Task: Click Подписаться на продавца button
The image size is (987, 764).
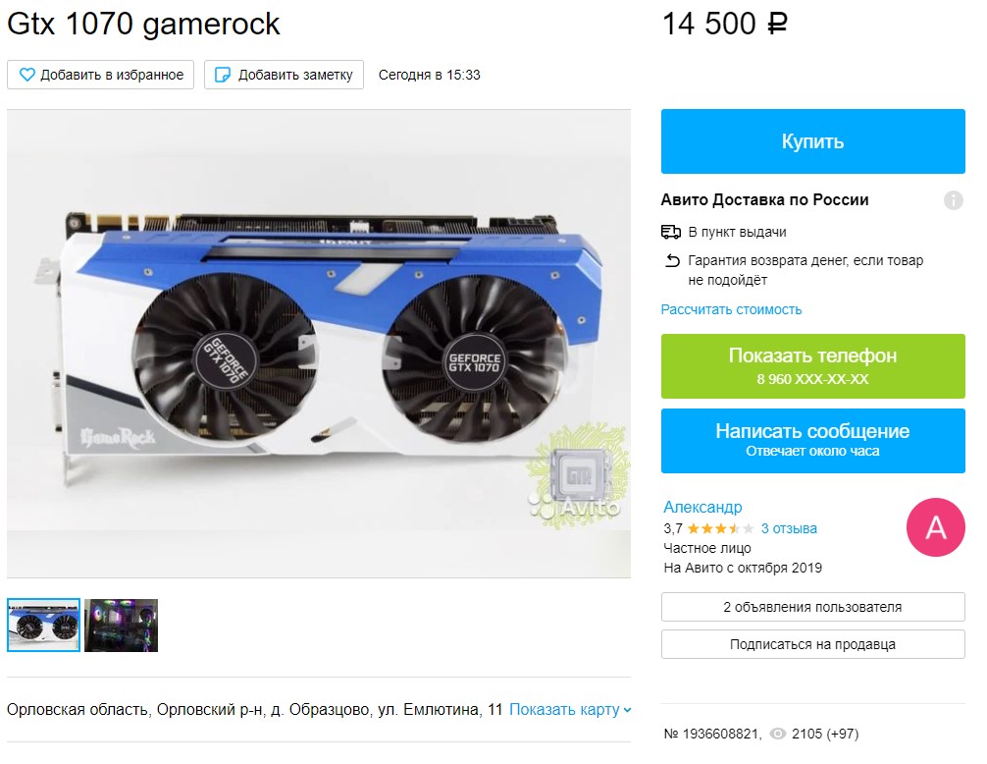Action: (812, 644)
